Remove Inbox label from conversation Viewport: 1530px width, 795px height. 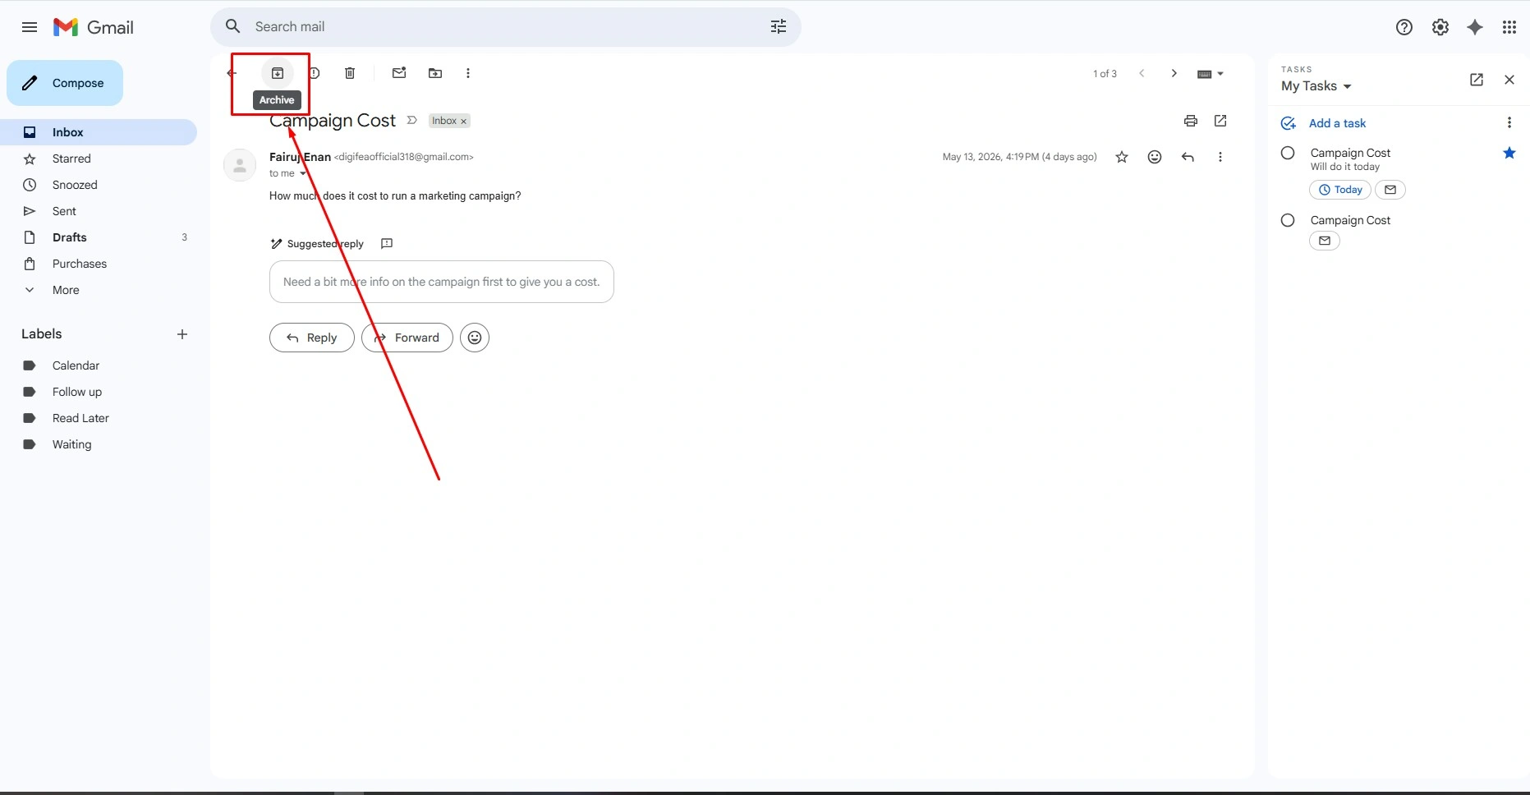464,122
